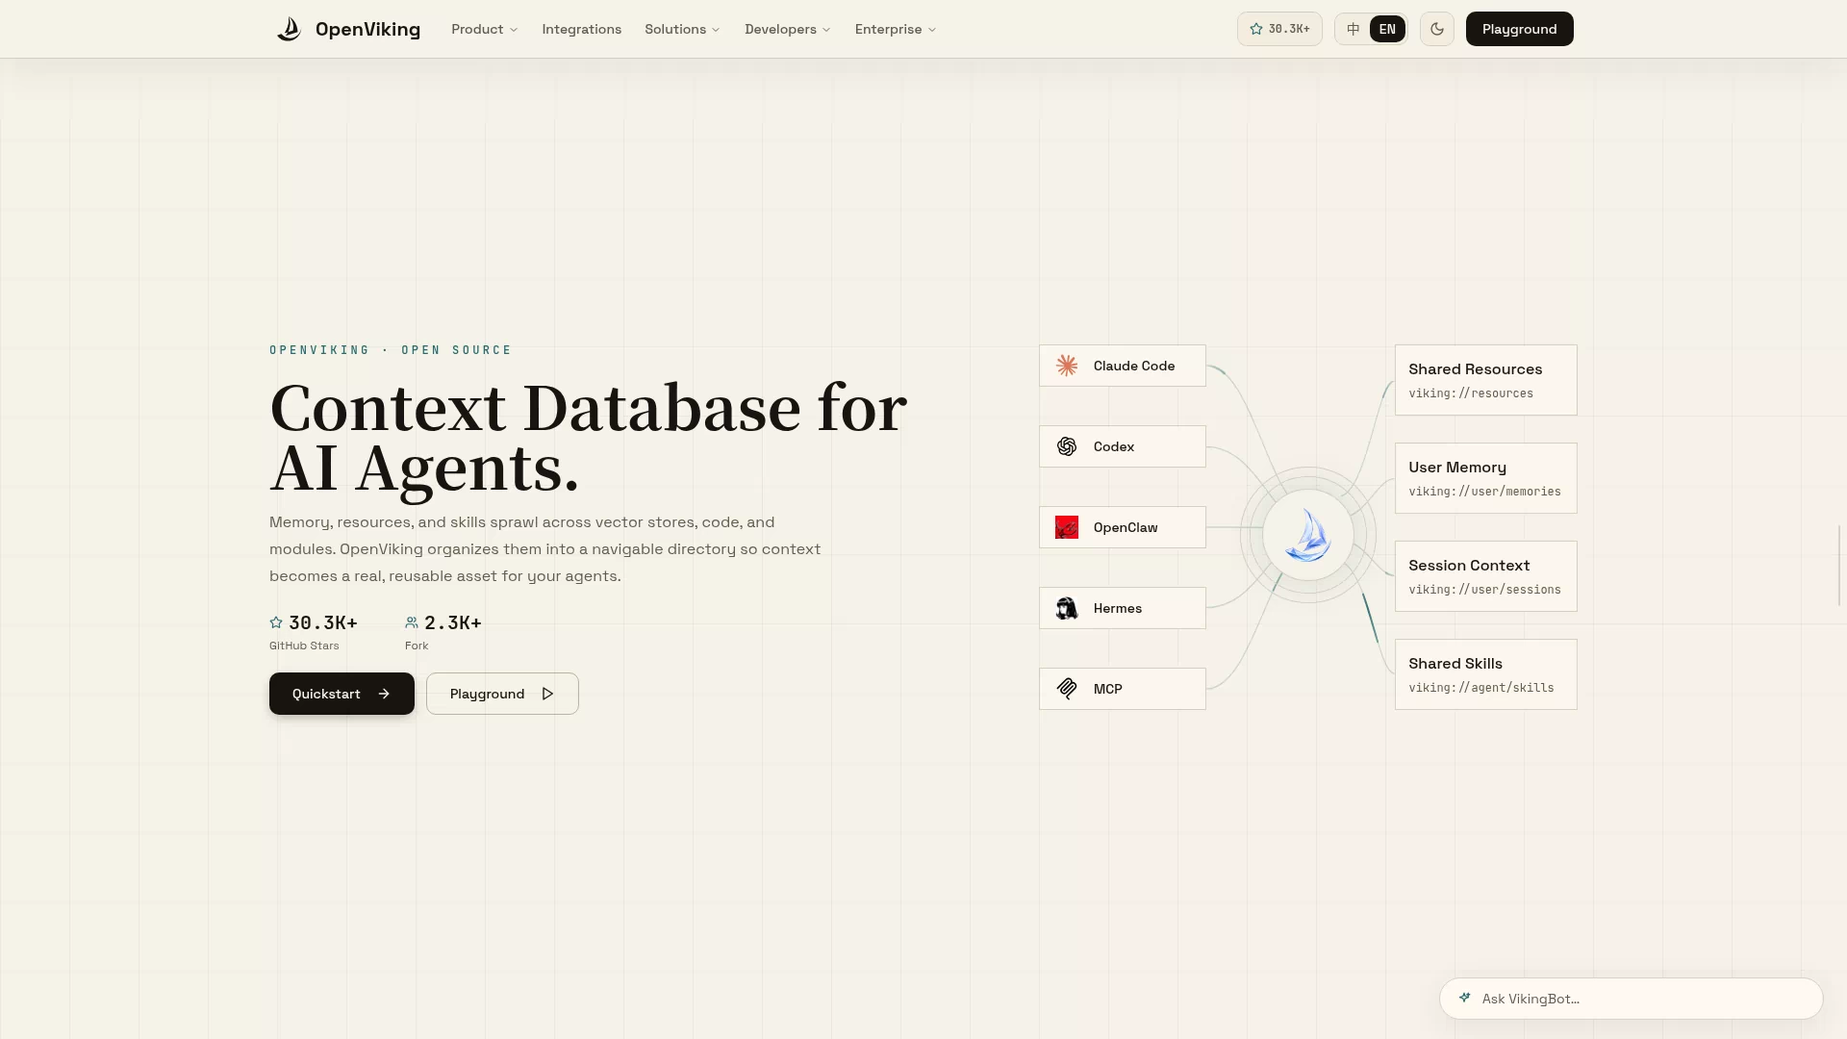1847x1039 pixels.
Task: Open the Shared Resources card
Action: tap(1486, 380)
